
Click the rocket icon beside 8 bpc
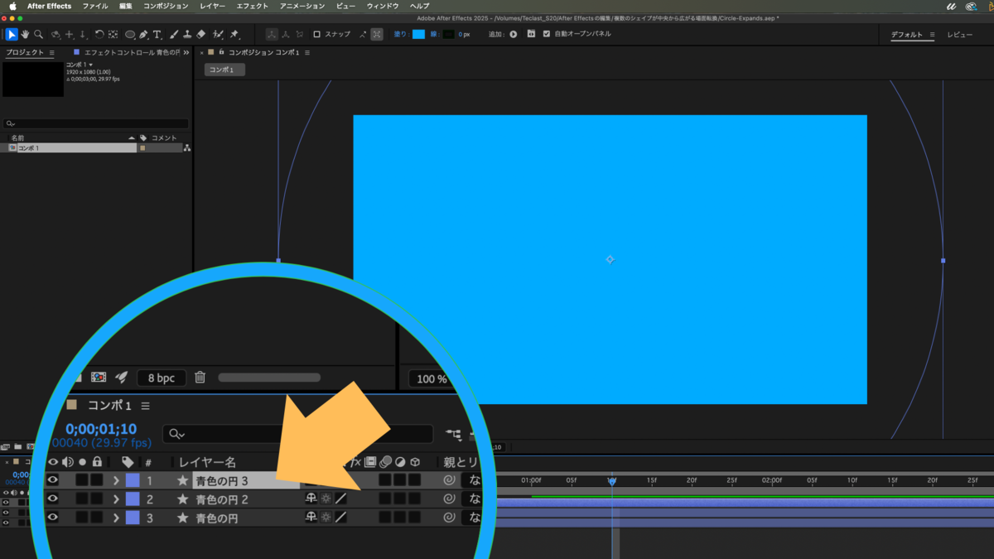(121, 378)
